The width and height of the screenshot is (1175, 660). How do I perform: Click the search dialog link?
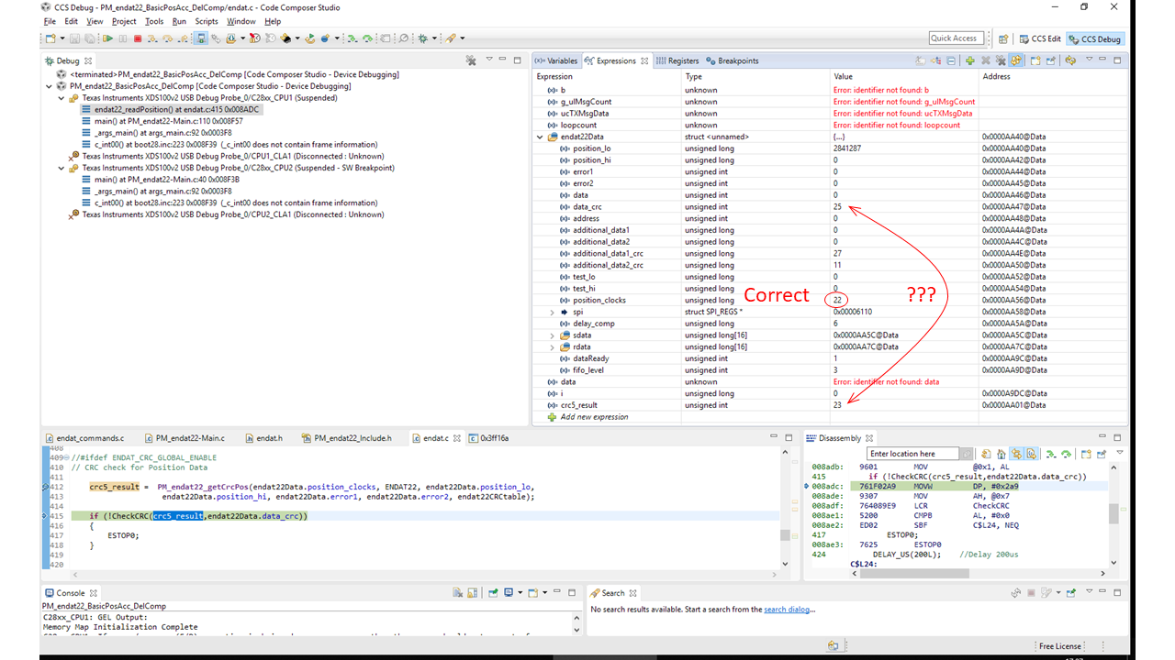tap(787, 610)
